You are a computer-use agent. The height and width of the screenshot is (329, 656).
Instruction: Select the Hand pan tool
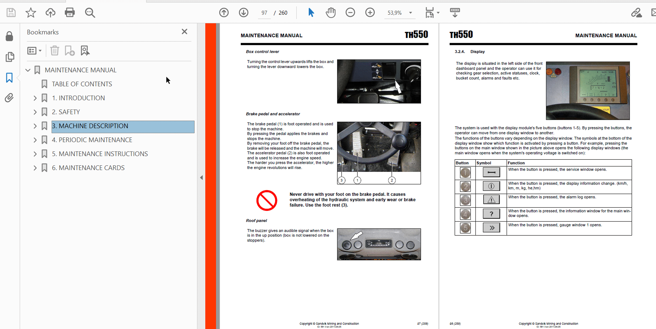330,13
